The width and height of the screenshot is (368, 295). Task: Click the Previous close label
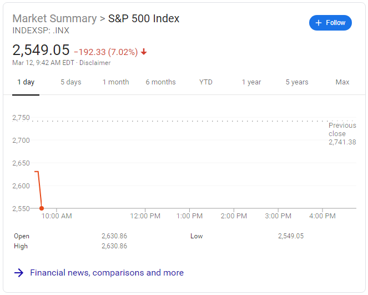342,129
